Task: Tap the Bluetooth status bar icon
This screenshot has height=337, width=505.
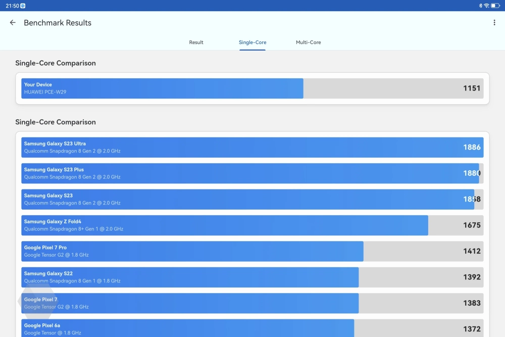Action: pos(480,6)
